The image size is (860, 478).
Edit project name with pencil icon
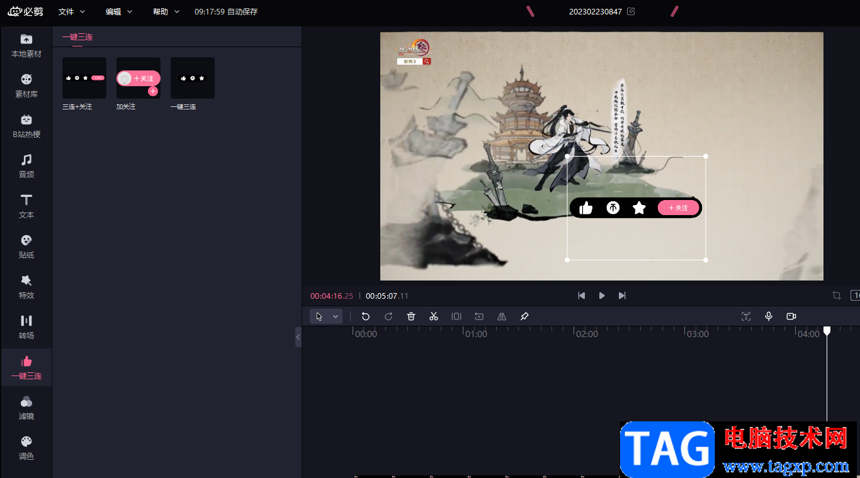coord(631,11)
